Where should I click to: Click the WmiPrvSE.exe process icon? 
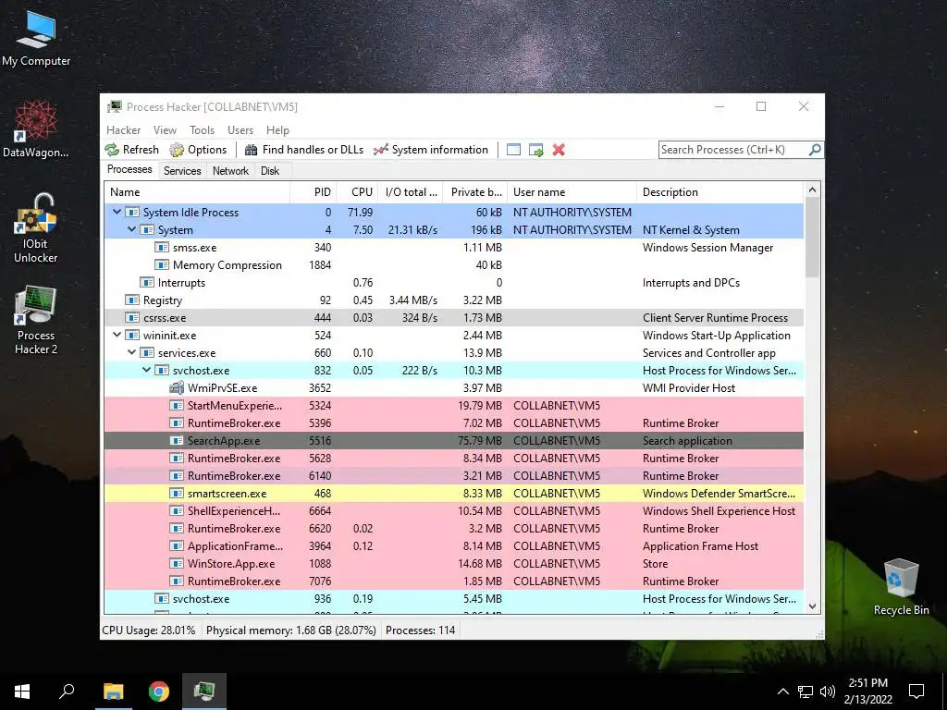[177, 387]
